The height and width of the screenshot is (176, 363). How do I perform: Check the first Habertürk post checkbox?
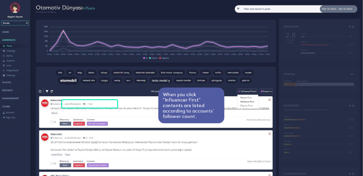coord(52,122)
